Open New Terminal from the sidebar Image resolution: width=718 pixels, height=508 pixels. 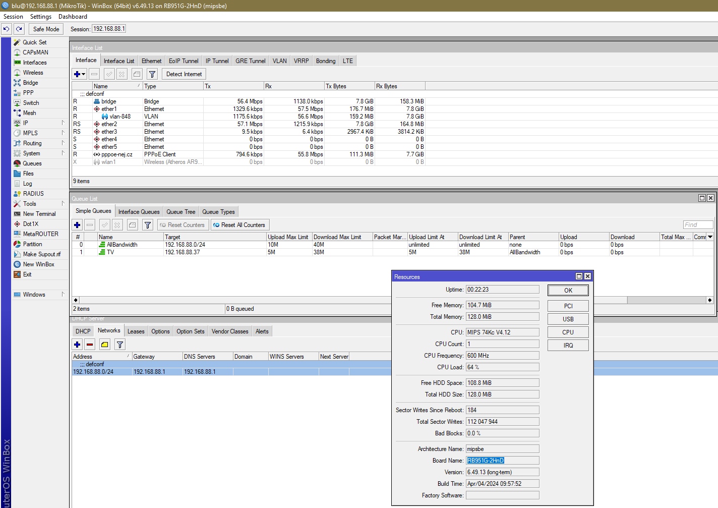click(x=39, y=214)
